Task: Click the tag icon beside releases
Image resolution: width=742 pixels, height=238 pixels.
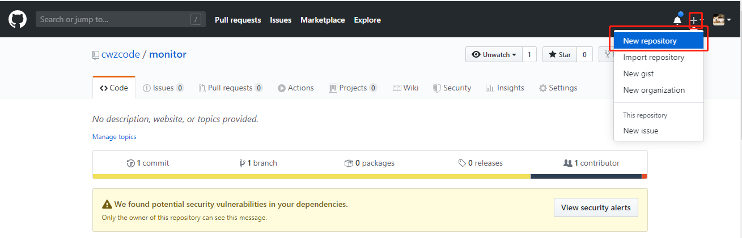Action: (463, 163)
